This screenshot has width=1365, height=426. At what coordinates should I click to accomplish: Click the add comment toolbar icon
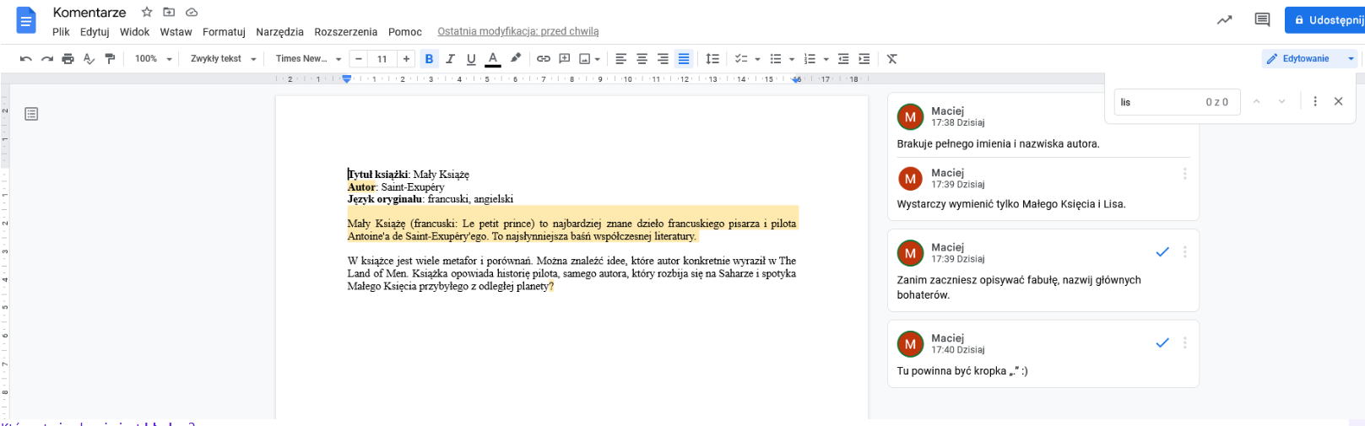click(565, 59)
